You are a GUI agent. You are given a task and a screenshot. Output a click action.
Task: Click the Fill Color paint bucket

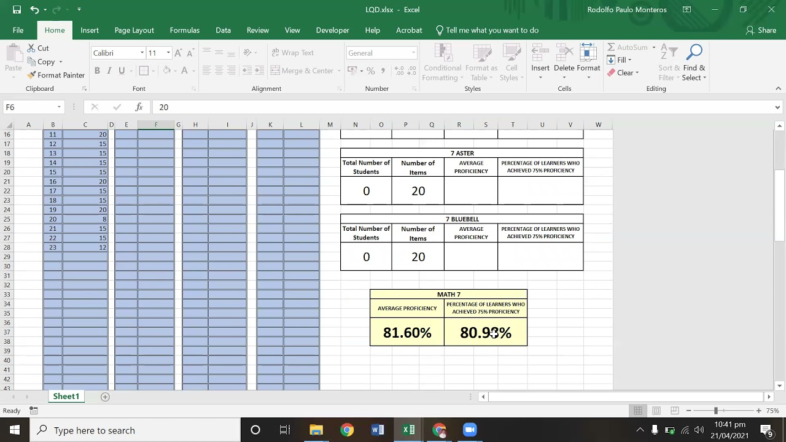click(166, 71)
